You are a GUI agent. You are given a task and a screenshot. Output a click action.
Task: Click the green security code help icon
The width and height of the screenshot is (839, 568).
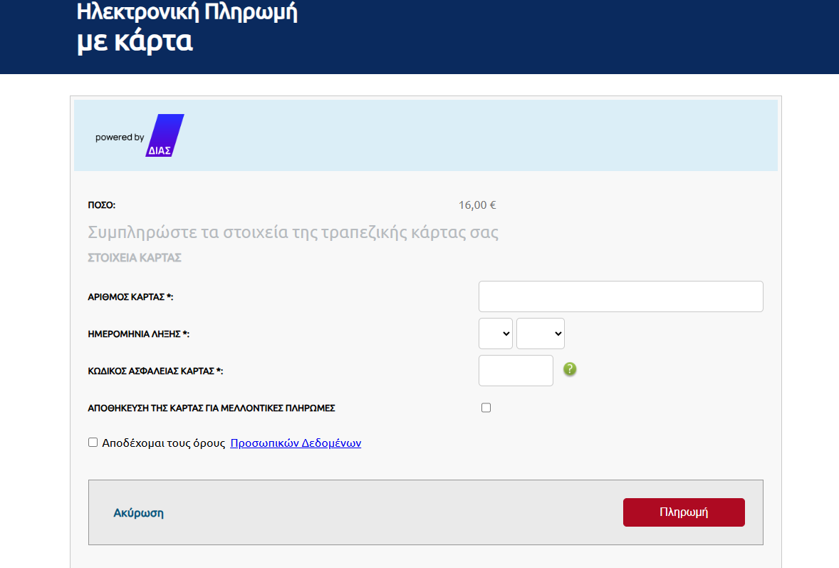coord(570,369)
